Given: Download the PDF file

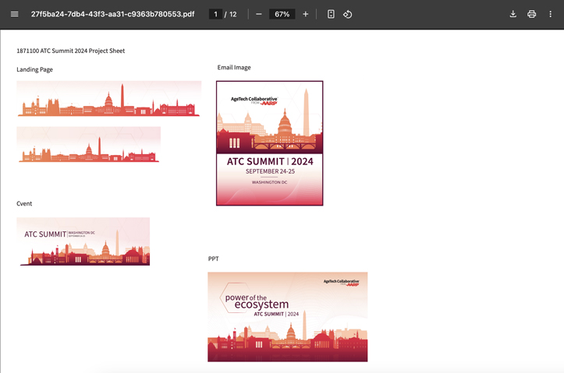Looking at the screenshot, I should [513, 14].
